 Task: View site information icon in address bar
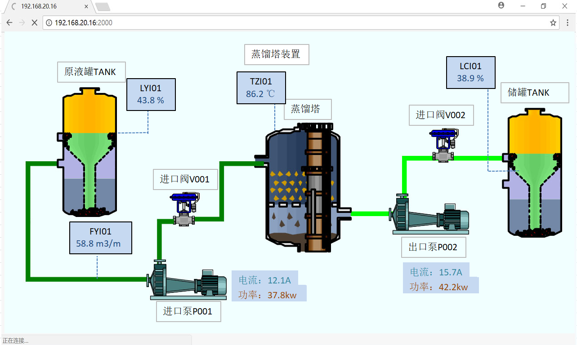(49, 22)
